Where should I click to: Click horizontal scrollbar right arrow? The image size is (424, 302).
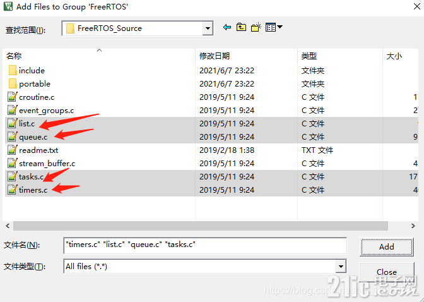pos(413,226)
